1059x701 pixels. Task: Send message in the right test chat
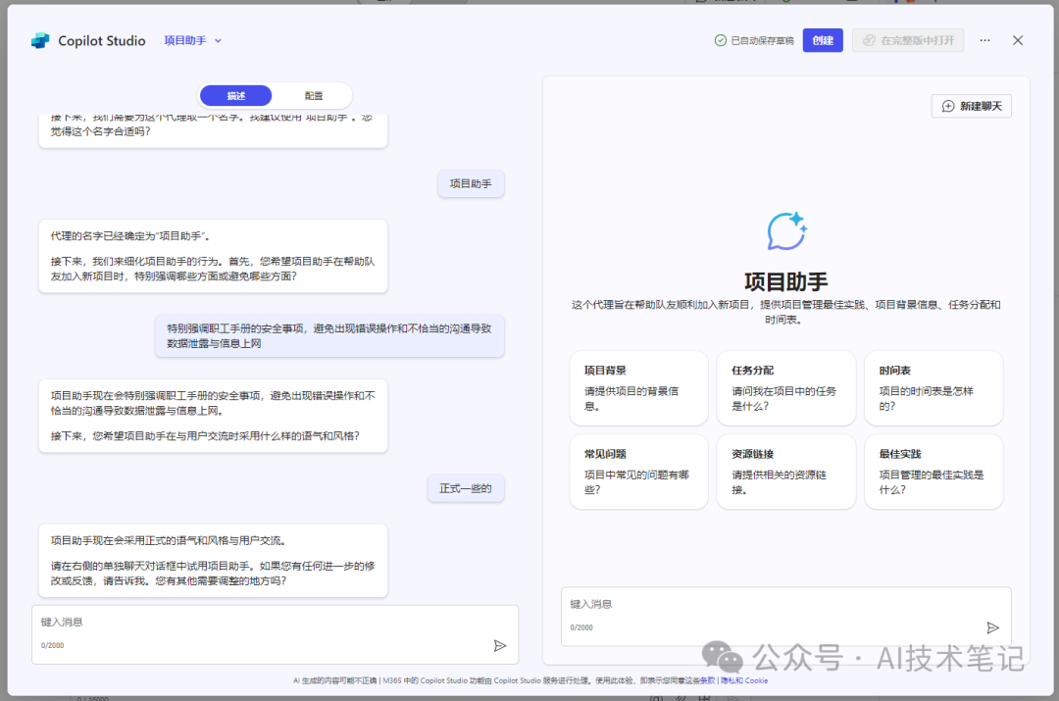click(x=992, y=628)
